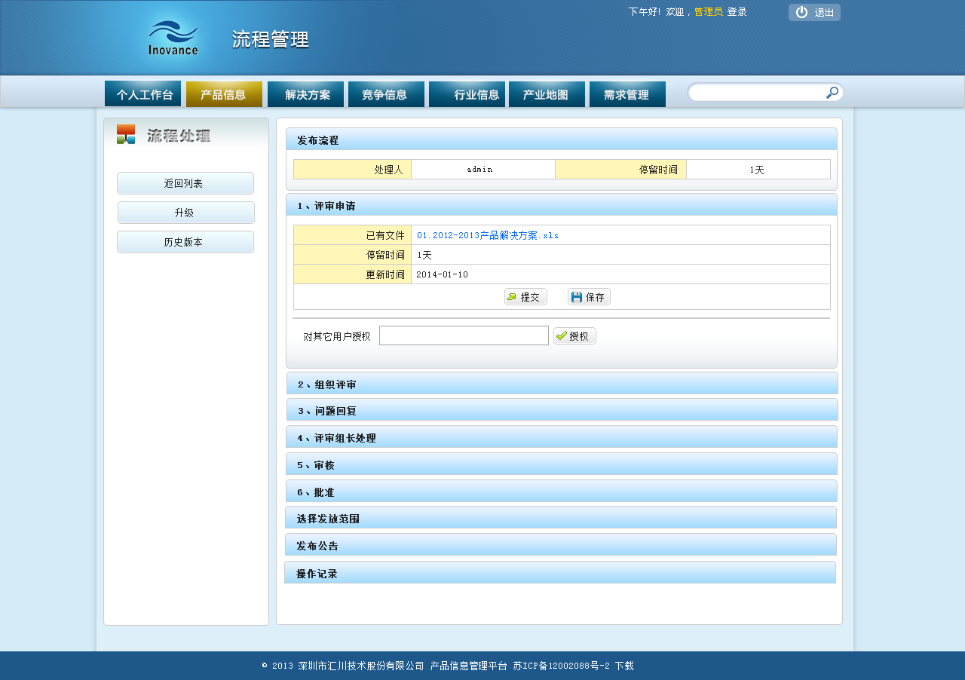Viewport: 965px width, 680px height.
Task: Click the 退出 logout button
Action: point(814,12)
